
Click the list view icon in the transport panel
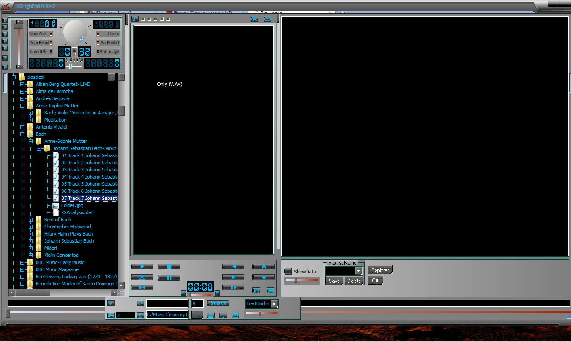pyautogui.click(x=270, y=290)
